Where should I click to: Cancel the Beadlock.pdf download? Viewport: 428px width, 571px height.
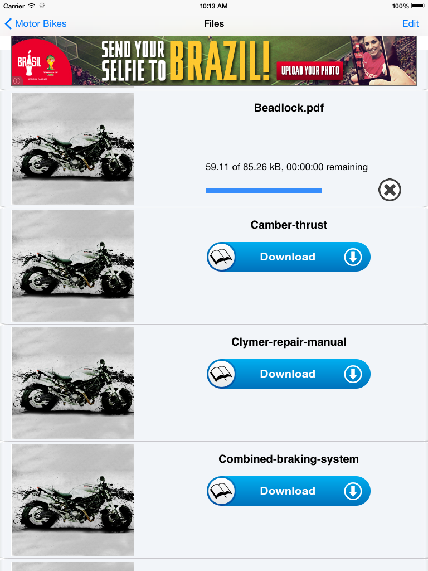pos(390,190)
